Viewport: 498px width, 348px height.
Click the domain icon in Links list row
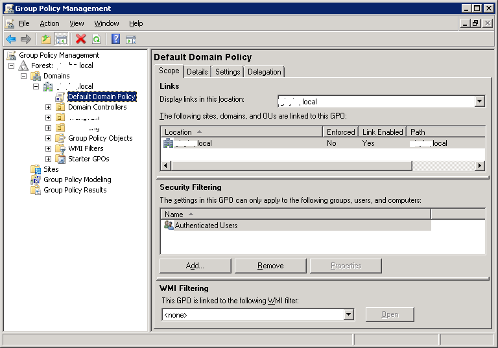tap(168, 143)
